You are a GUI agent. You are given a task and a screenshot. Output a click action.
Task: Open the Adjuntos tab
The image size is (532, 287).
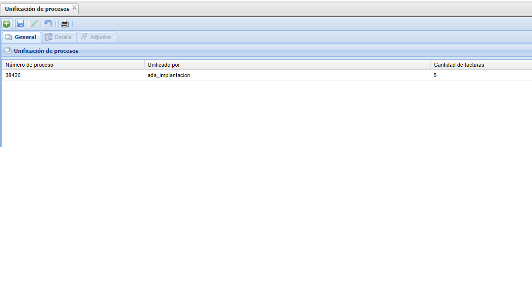click(x=97, y=37)
